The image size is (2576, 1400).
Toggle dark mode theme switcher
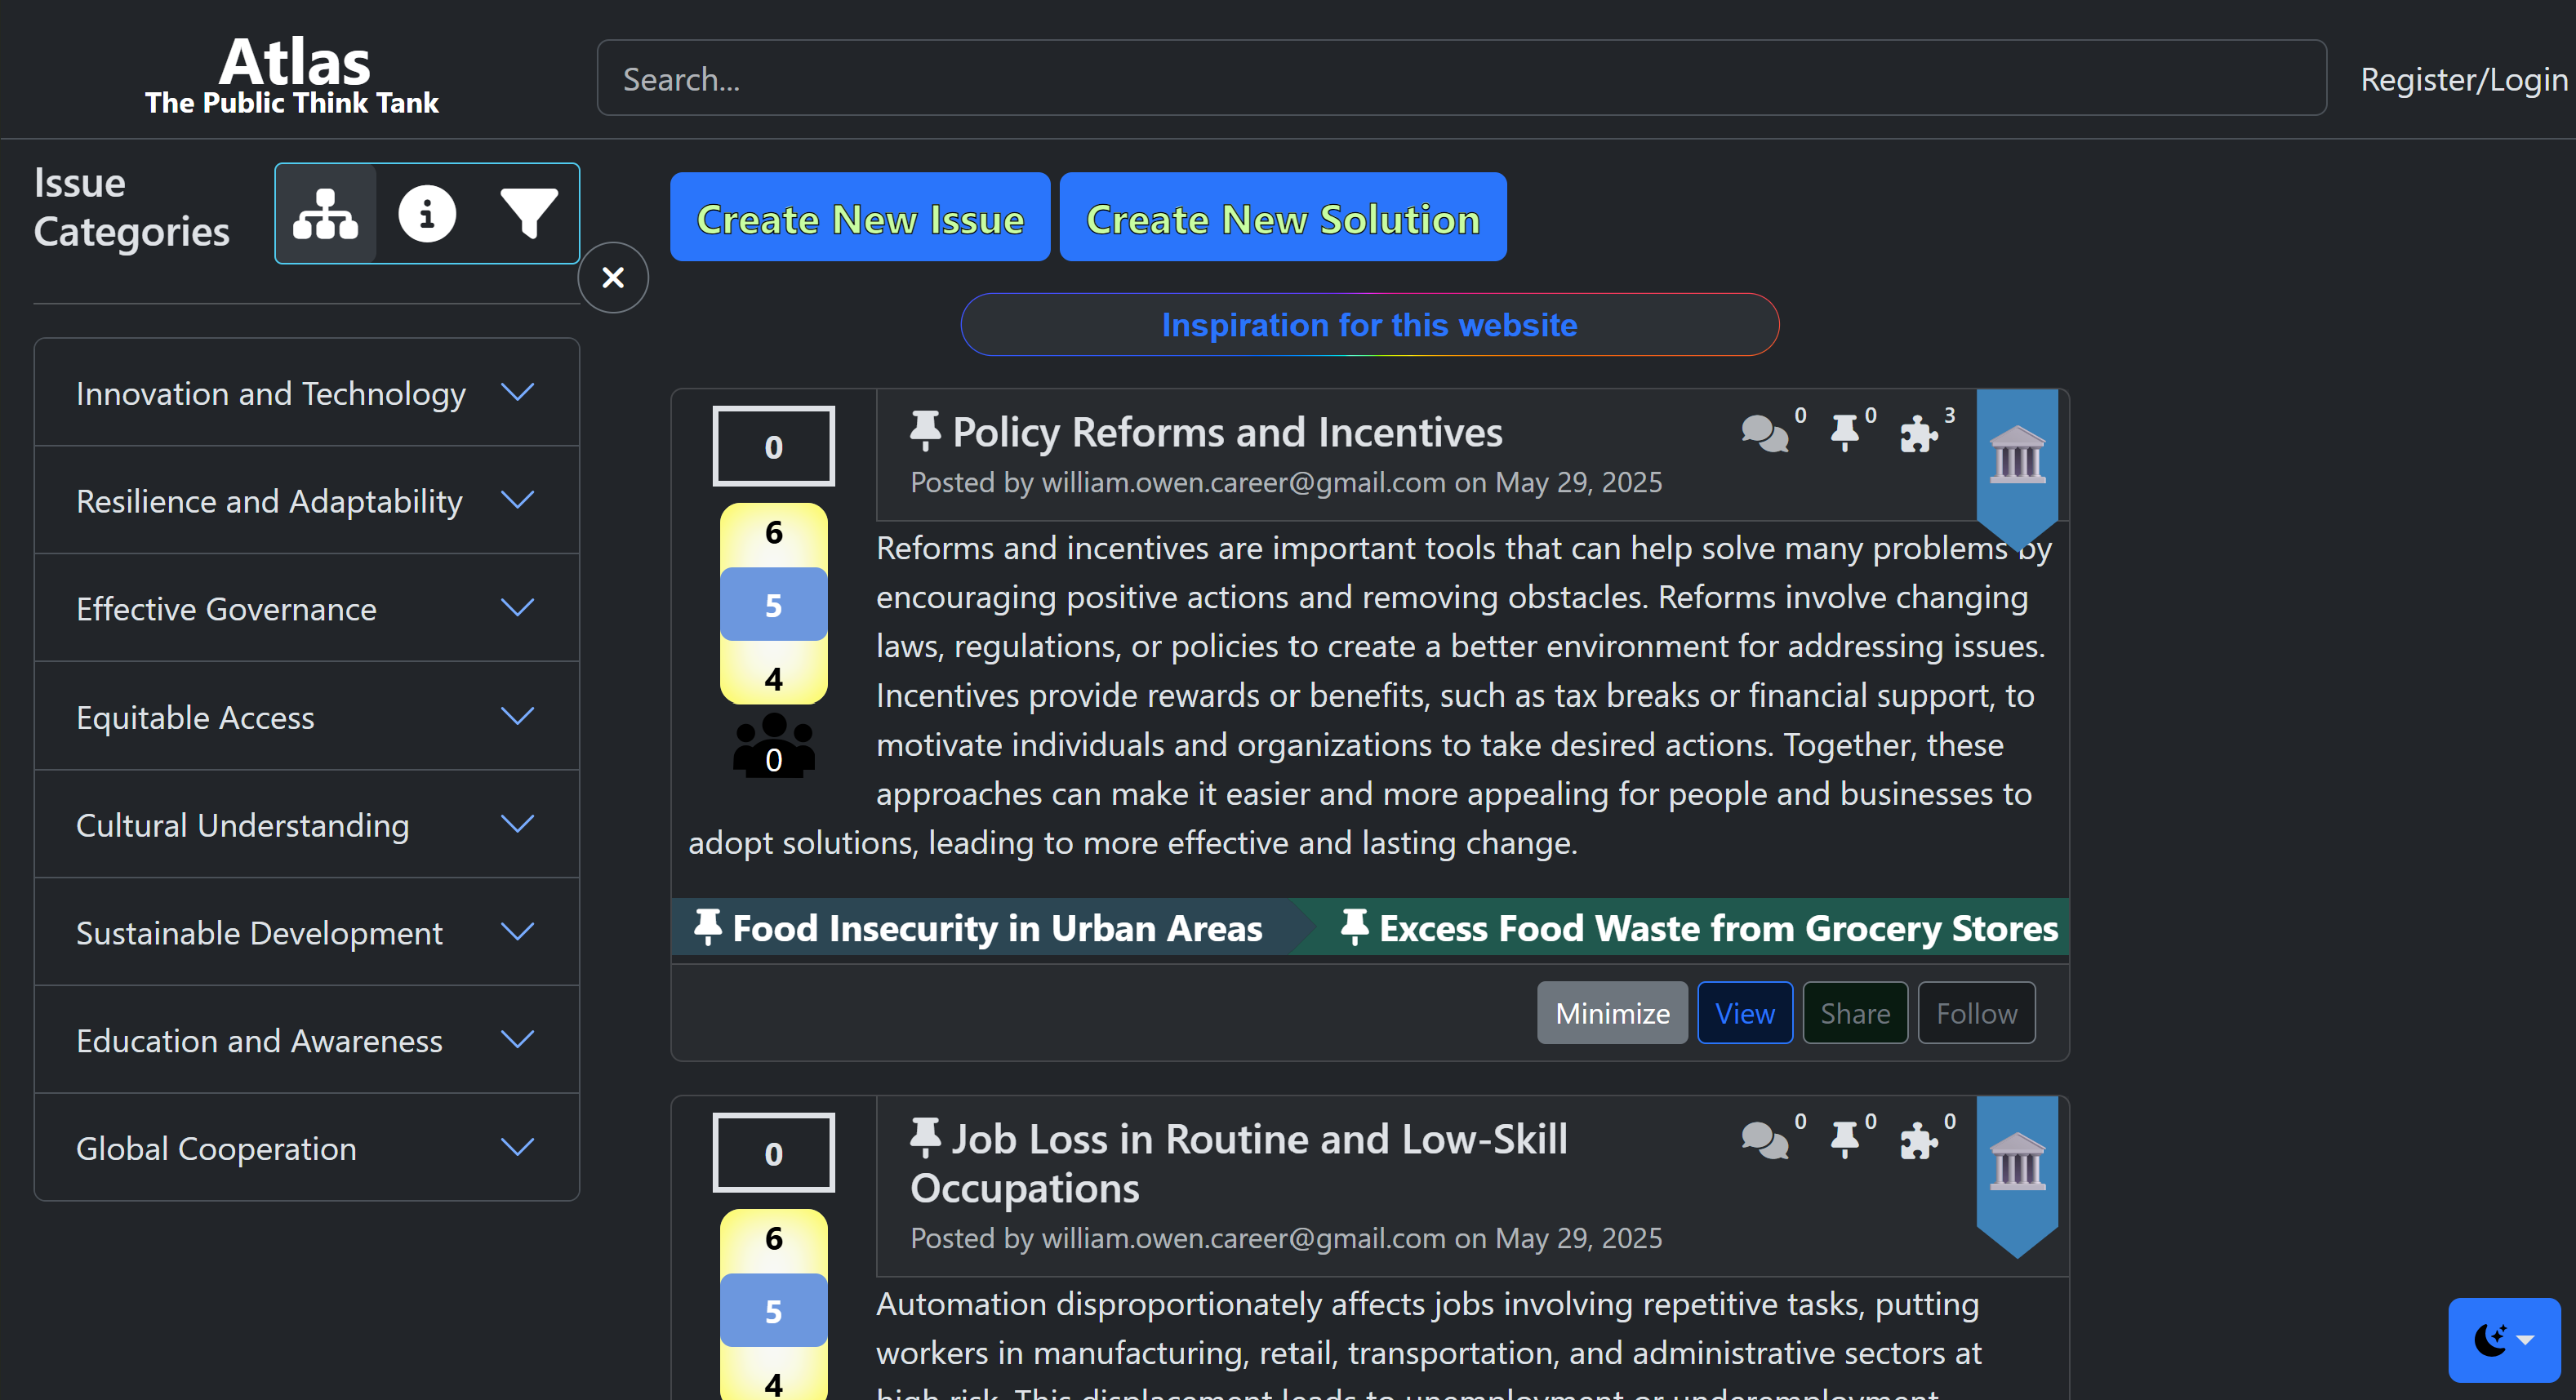point(2503,1340)
